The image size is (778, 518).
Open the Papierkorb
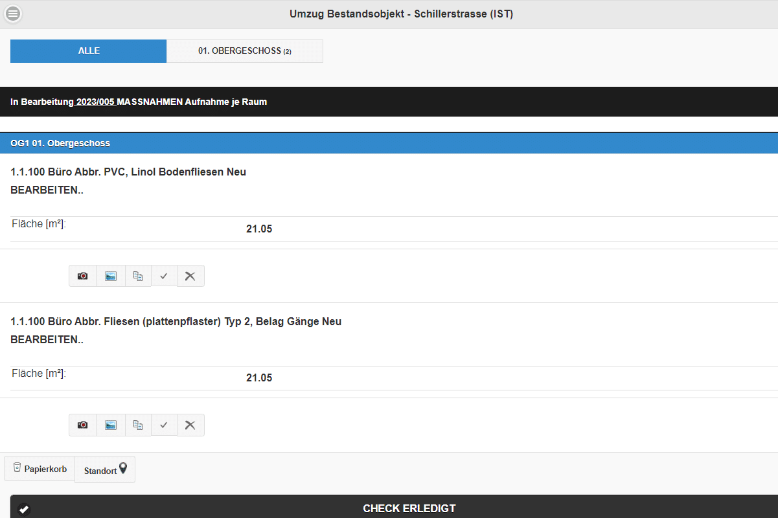(x=39, y=469)
